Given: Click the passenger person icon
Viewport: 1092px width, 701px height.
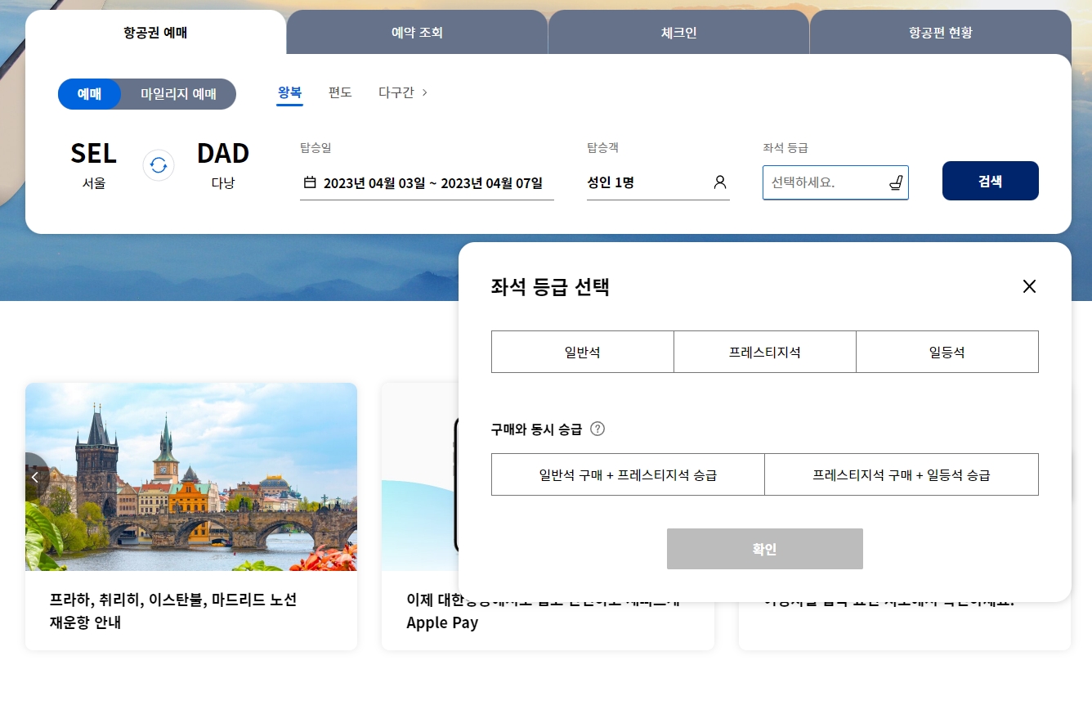Looking at the screenshot, I should (x=720, y=182).
